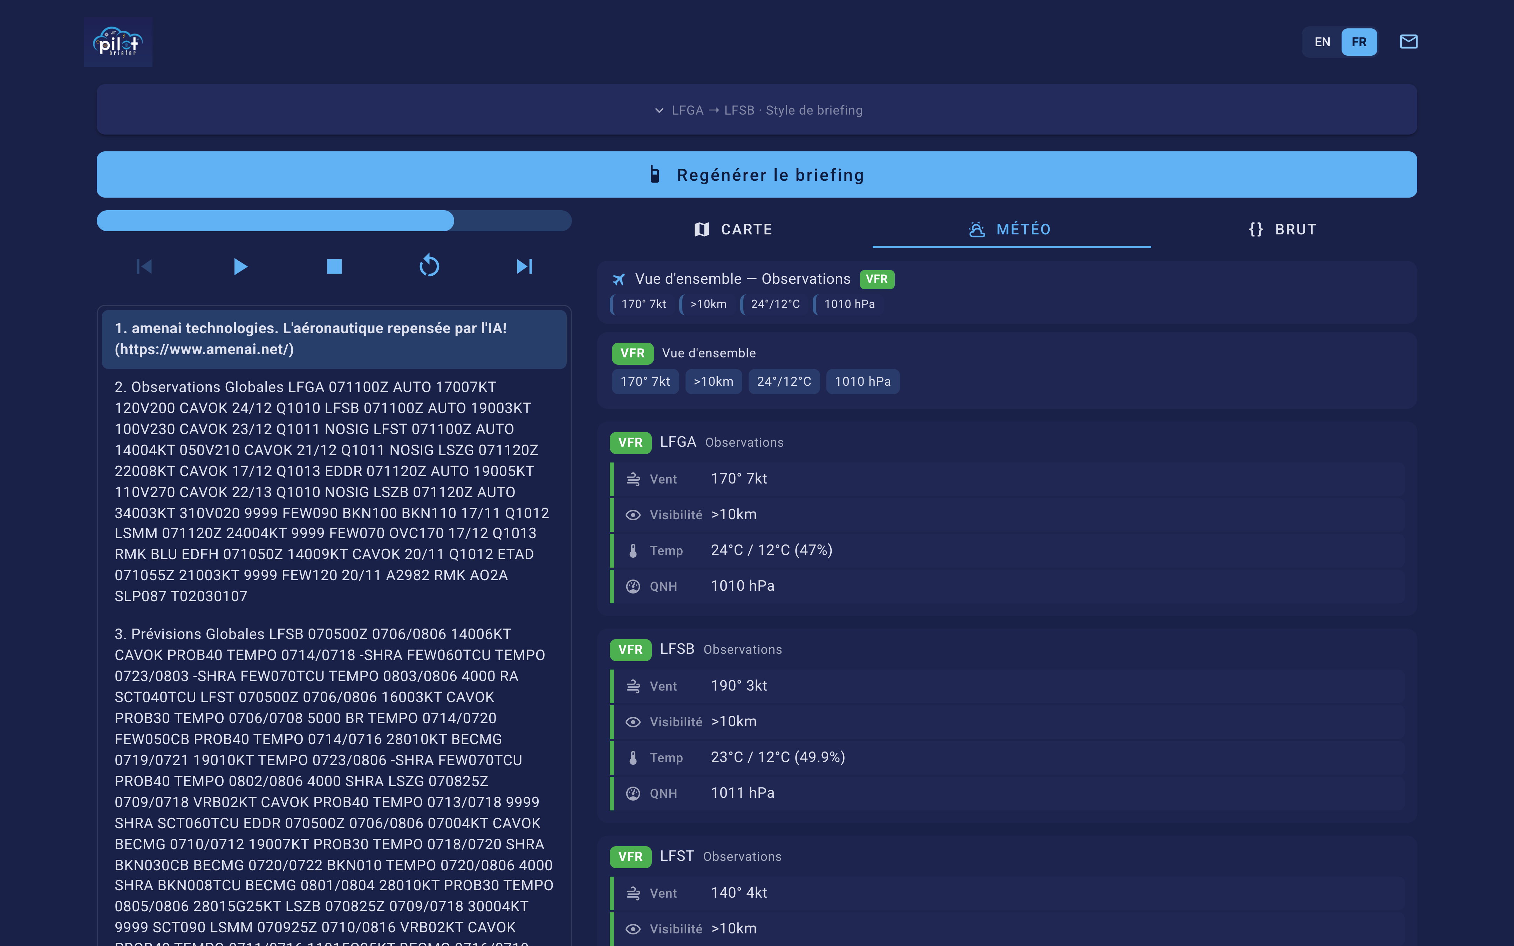Click the thermometer icon in LFGA Temp row
The height and width of the screenshot is (946, 1514).
[633, 550]
